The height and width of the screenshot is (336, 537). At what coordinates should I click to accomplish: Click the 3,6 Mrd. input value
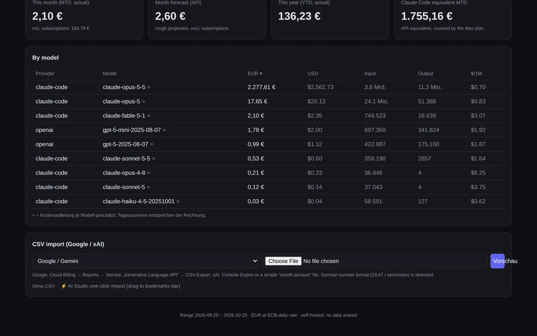pos(375,87)
